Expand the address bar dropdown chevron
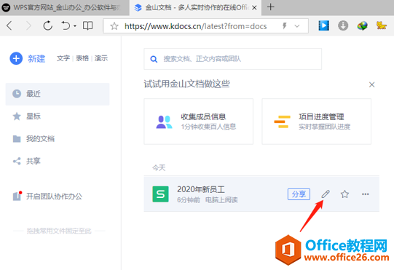 [x=297, y=26]
